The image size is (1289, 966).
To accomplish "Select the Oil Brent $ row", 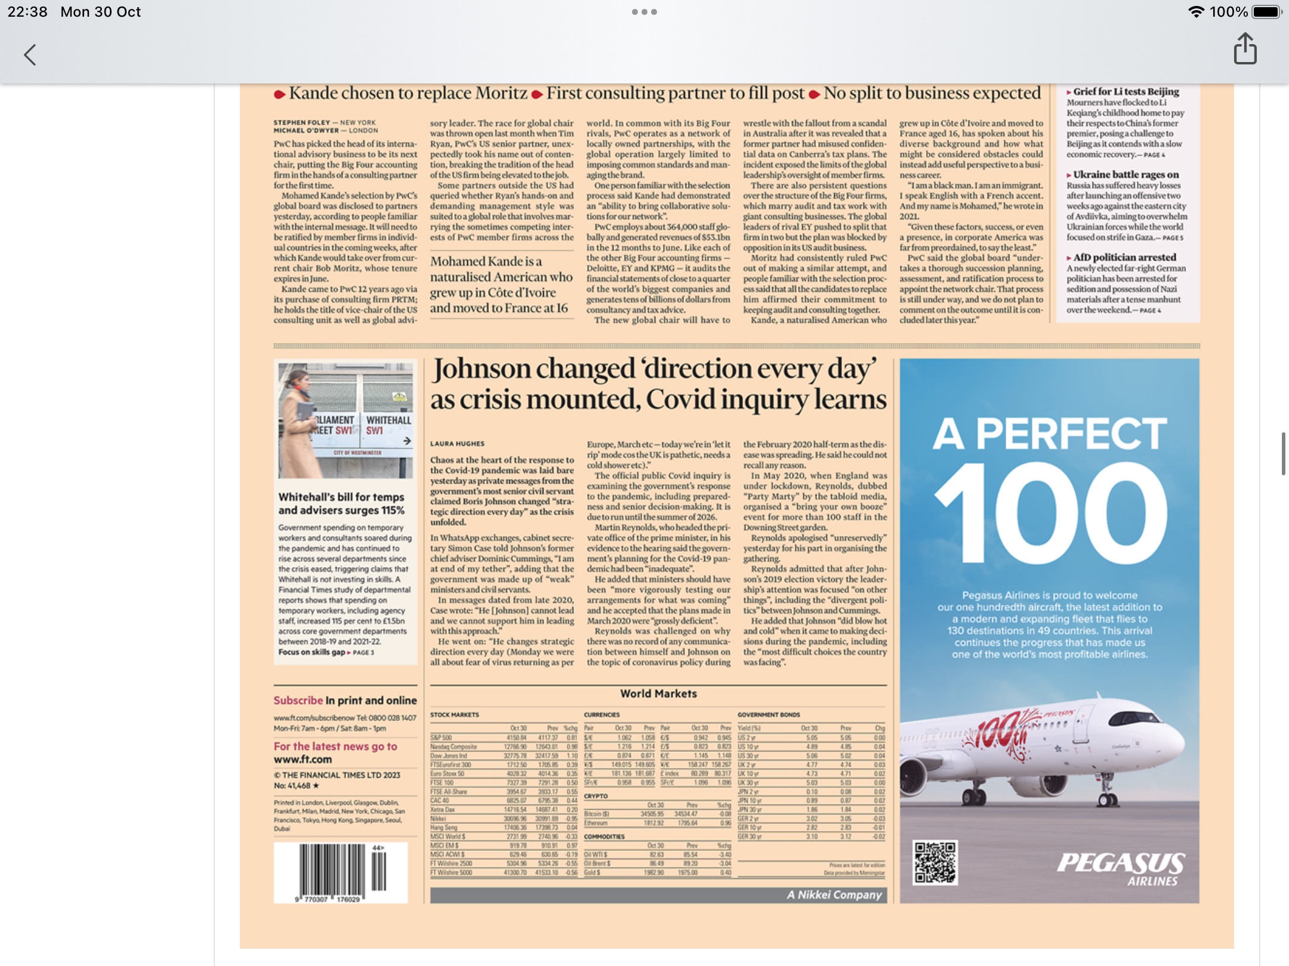I will tap(658, 863).
